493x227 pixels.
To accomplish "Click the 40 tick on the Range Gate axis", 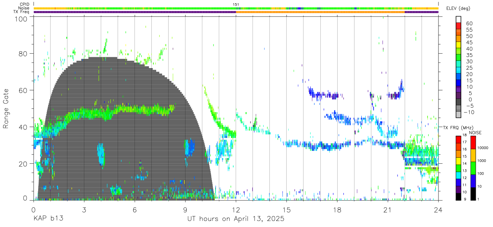I will pos(24,127).
